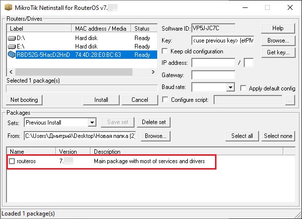Open the Help button
Viewport: 302px width, 219px height.
(x=278, y=28)
